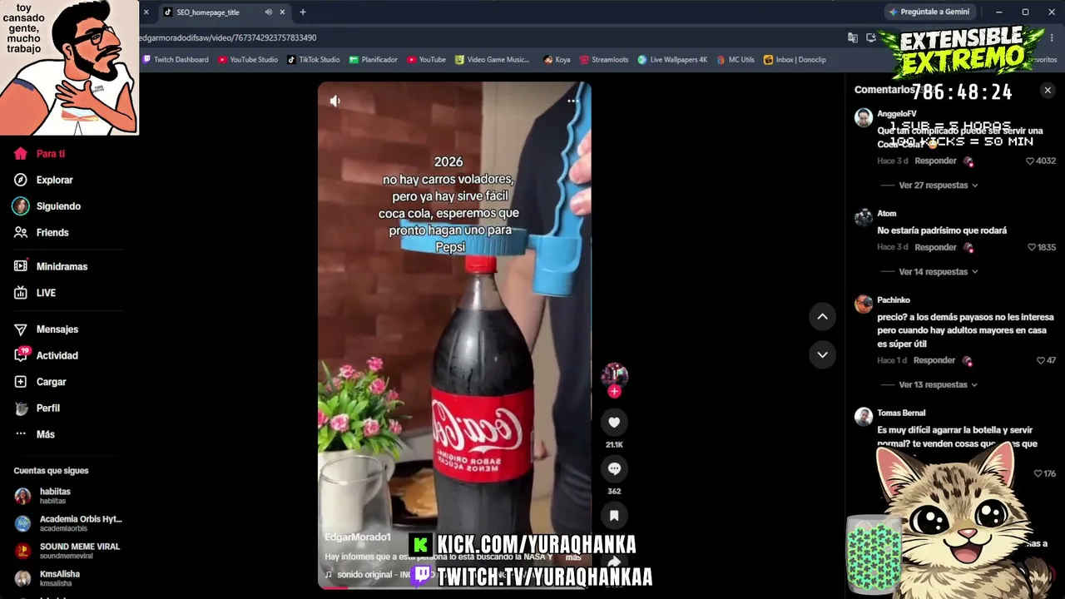Screen dimensions: 1065x599
Task: Open AnggeloFV's profile name
Action: pos(897,114)
